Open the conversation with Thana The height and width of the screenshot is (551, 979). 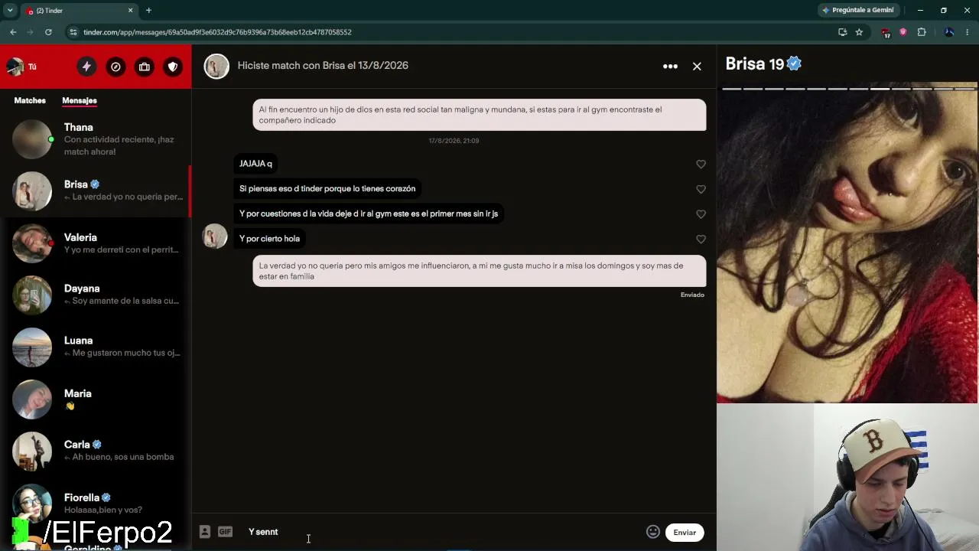click(x=96, y=139)
